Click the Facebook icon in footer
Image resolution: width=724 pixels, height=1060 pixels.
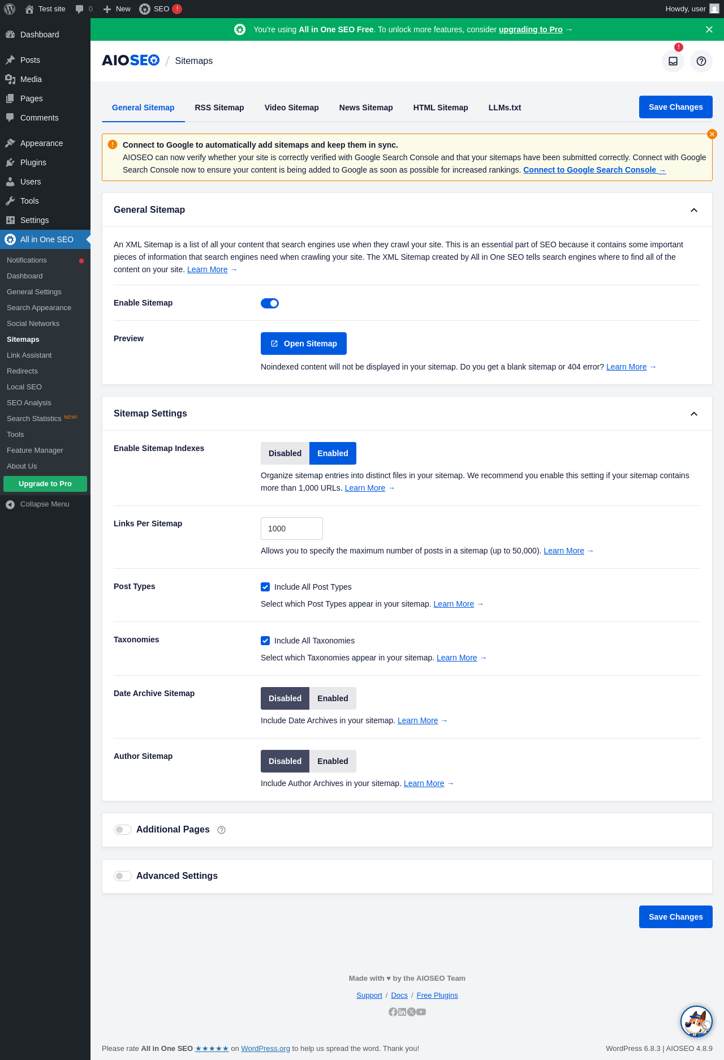click(393, 1012)
